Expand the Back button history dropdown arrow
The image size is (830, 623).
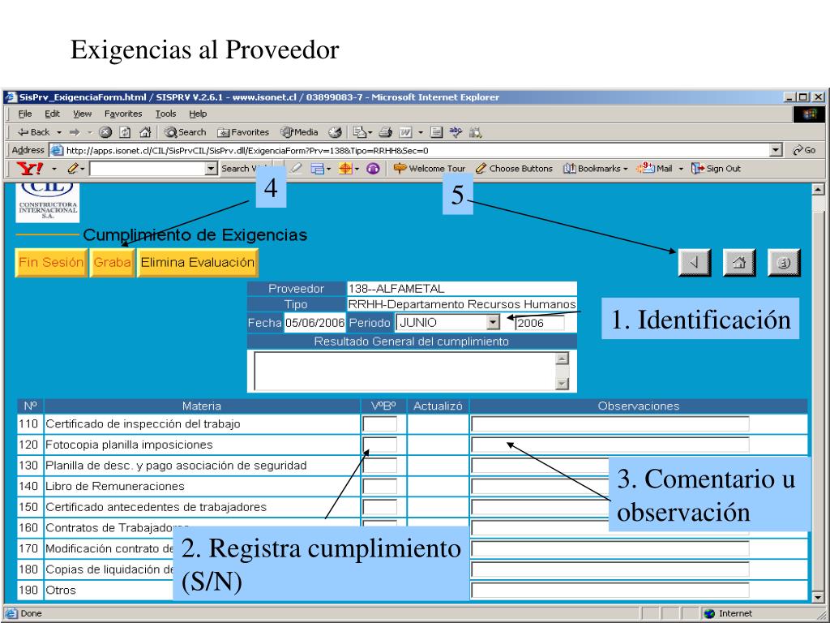coord(58,132)
